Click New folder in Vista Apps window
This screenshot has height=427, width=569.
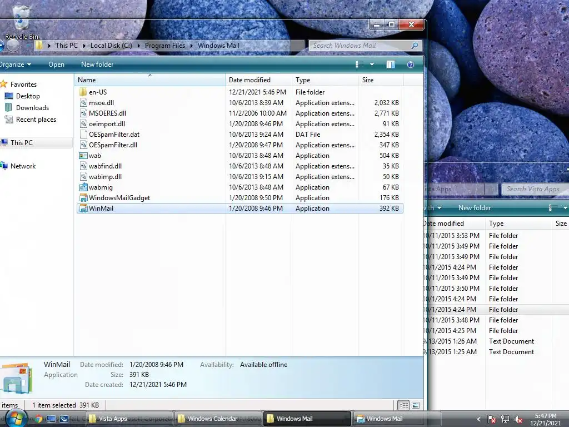tap(475, 208)
